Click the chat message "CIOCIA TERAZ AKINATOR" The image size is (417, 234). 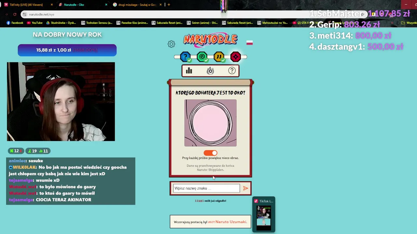tap(64, 200)
